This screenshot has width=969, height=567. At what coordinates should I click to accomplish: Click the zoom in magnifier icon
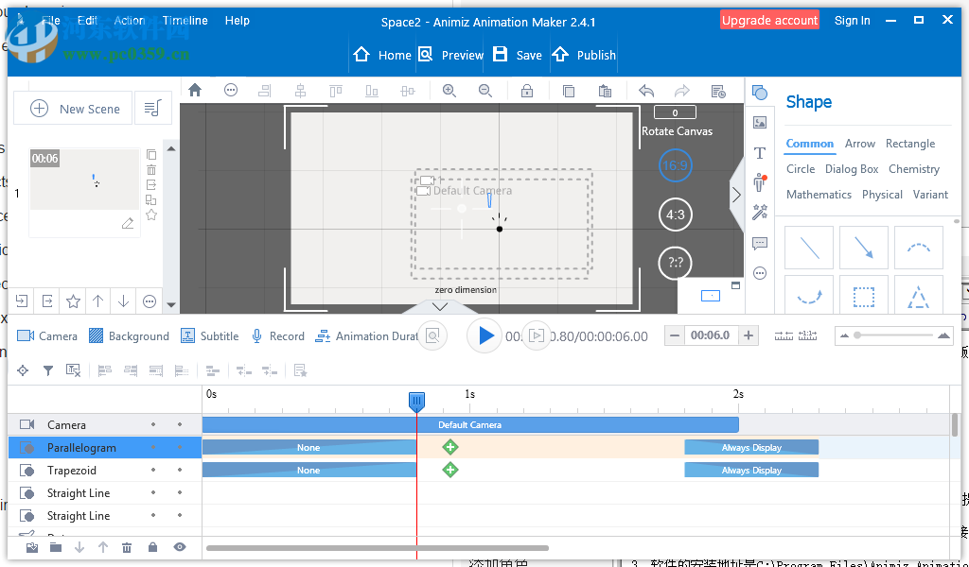coord(449,91)
